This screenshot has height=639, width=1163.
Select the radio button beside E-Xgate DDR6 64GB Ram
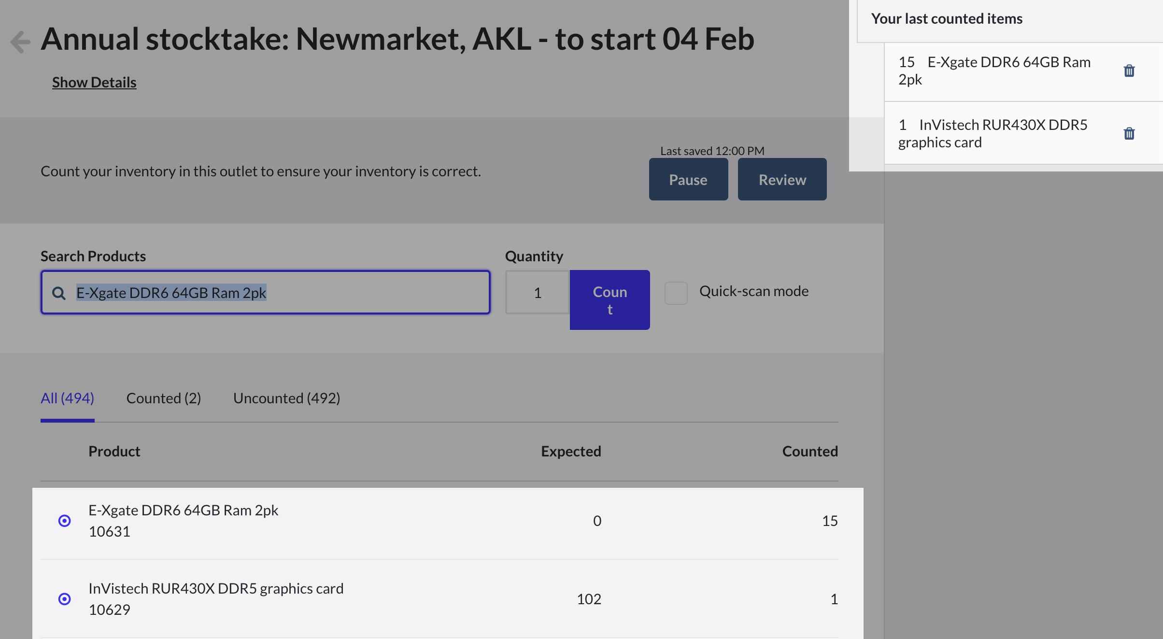click(x=64, y=521)
